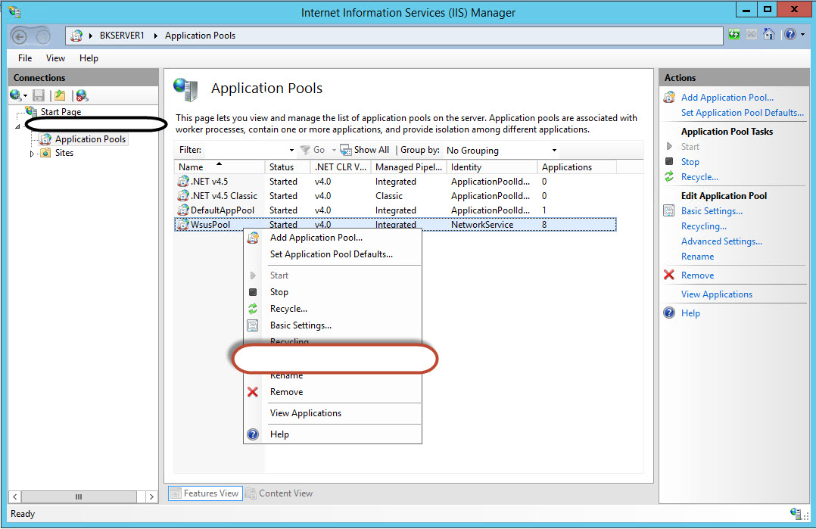The height and width of the screenshot is (529, 816).
Task: Select View Applications in the context menu
Action: 306,413
